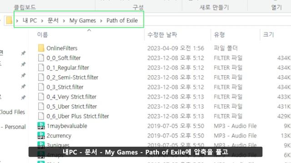Viewport: 291px width, 163px height.
Task: Click FILTER 파일 type of 0_0_Soft.filter
Action: pos(228,58)
